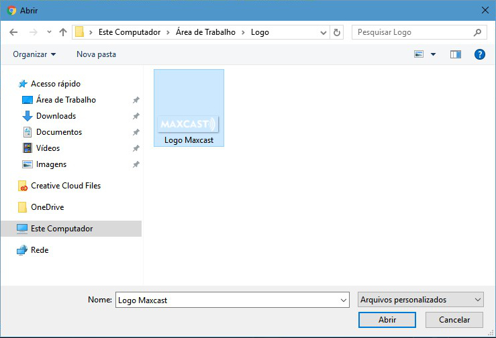Open the Organizar menu

click(34, 54)
